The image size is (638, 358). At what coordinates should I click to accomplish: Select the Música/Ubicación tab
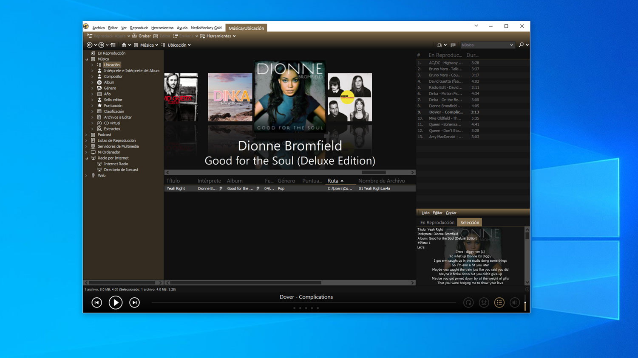[x=246, y=28]
